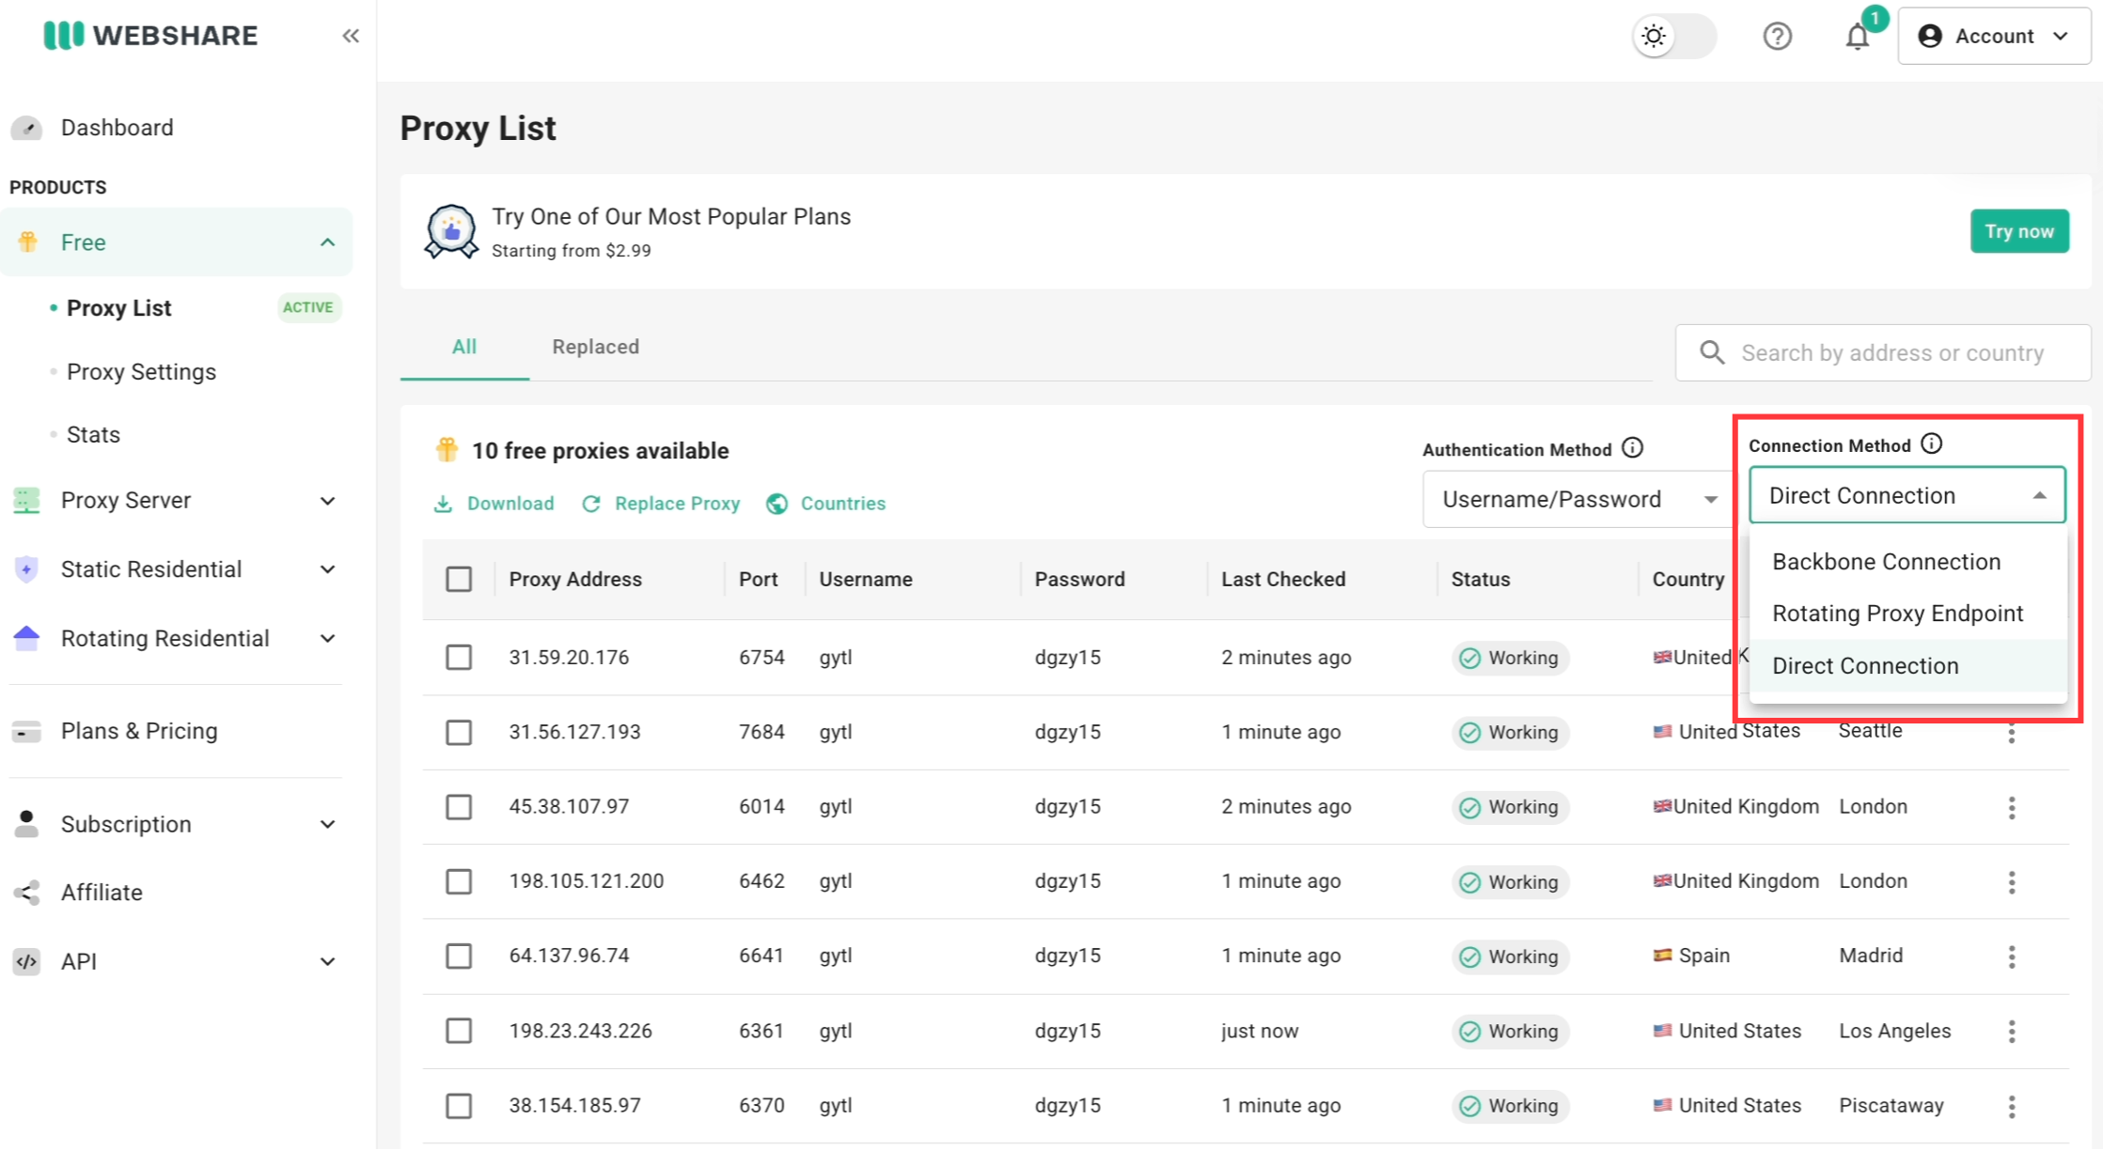Viewport: 2103px width, 1150px height.
Task: Click the Plans & Pricing card icon
Action: (26, 731)
